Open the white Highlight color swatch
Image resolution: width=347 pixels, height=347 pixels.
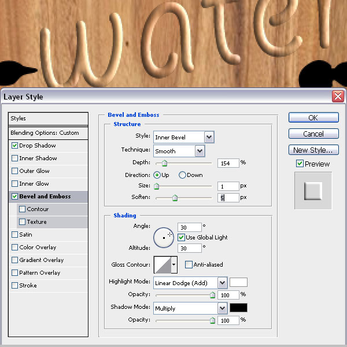(x=238, y=282)
